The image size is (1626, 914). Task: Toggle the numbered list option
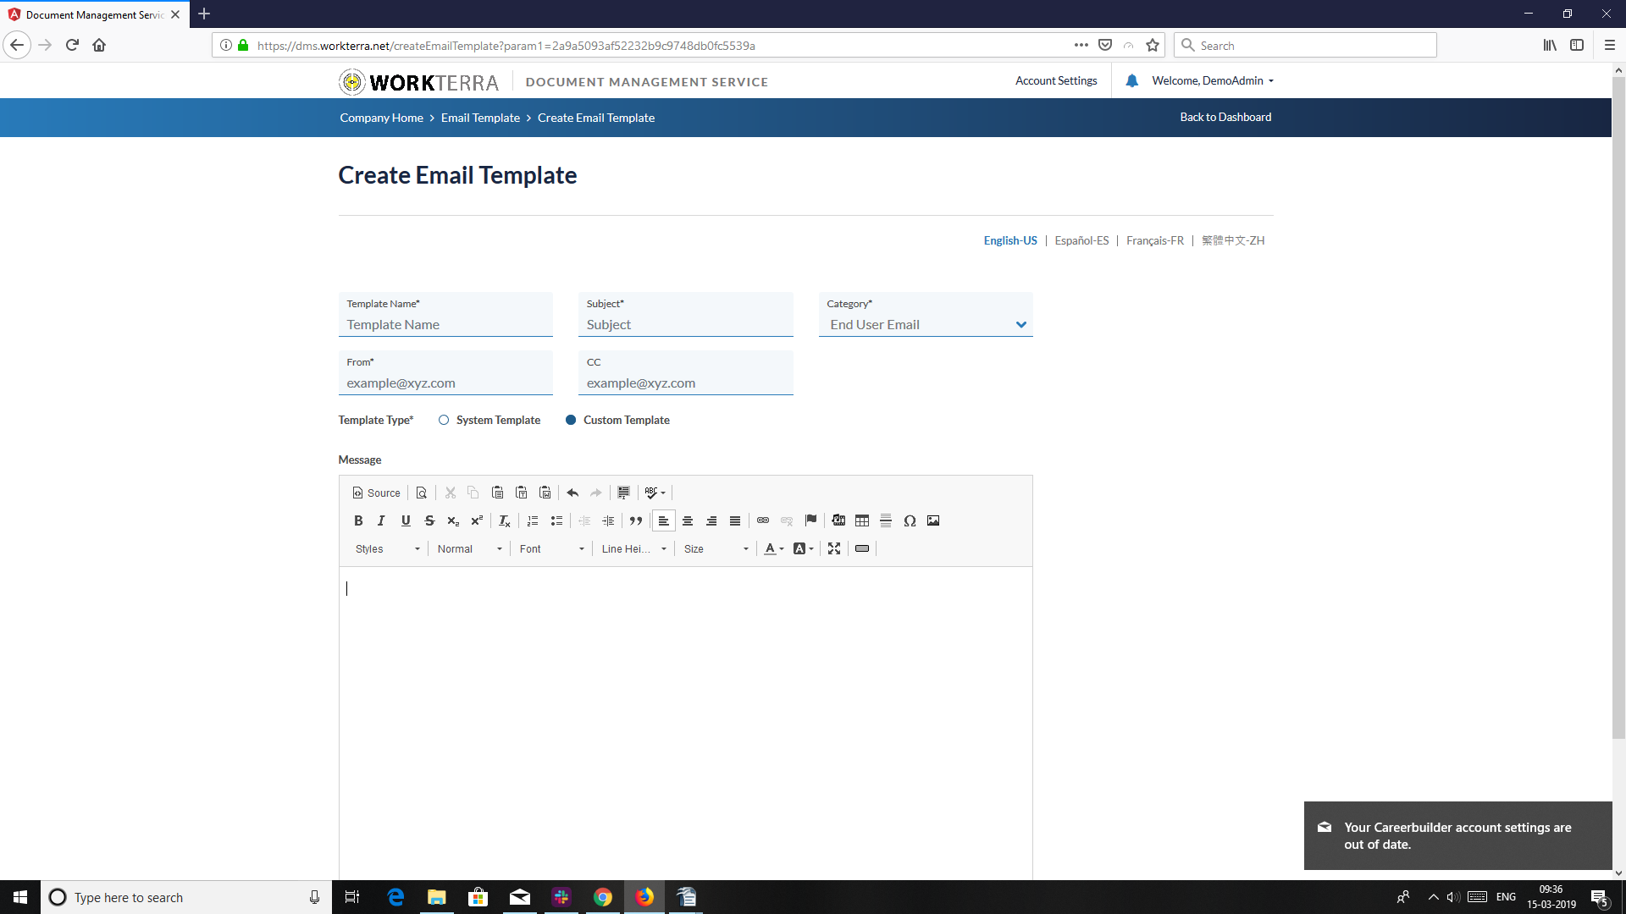point(533,520)
